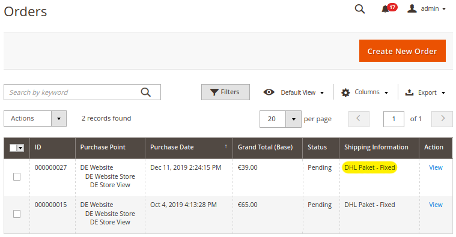Toggle the select-all checkbox in header
456x237 pixels.
(13, 148)
